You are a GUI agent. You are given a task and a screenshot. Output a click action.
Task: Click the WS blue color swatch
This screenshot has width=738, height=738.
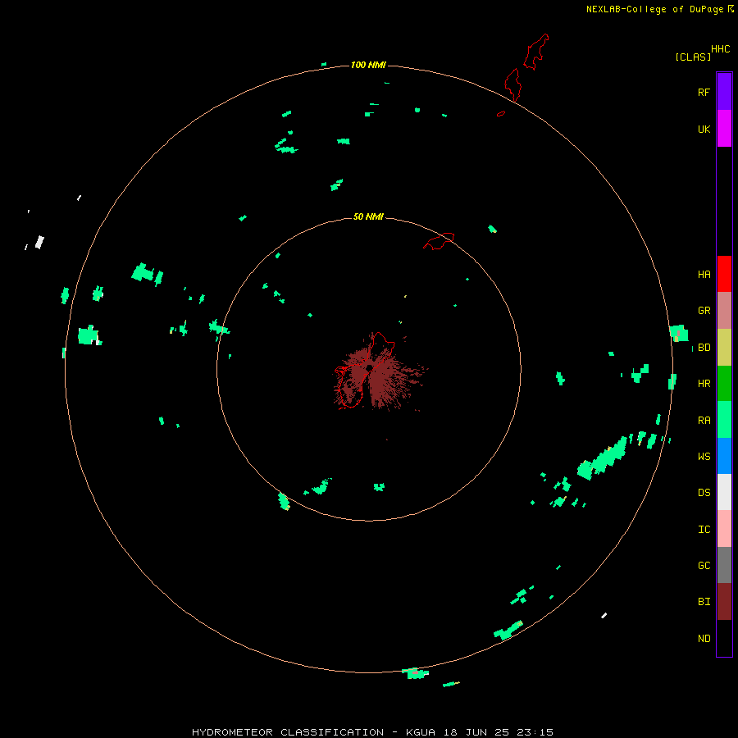(724, 456)
